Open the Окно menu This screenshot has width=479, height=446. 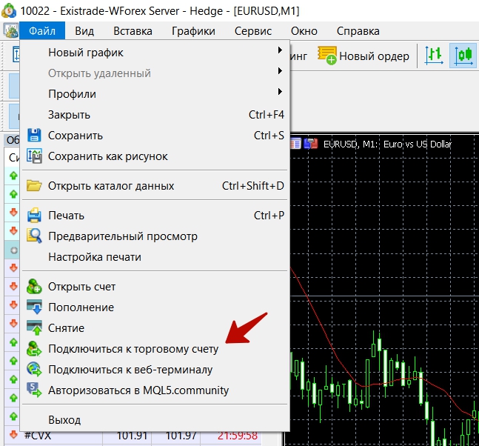304,31
